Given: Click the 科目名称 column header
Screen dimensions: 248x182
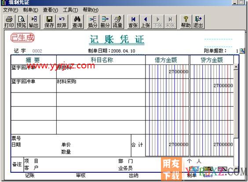Looking at the screenshot, I should 102,60.
